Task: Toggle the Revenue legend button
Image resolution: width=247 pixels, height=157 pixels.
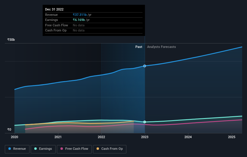Action: coord(17,149)
